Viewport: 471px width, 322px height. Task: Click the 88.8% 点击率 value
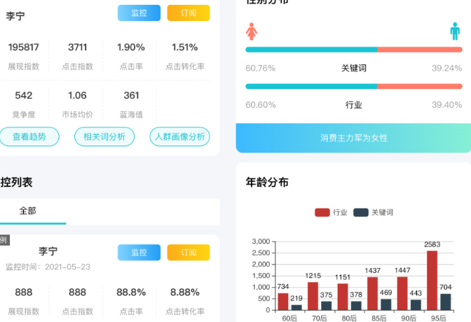coord(131,293)
